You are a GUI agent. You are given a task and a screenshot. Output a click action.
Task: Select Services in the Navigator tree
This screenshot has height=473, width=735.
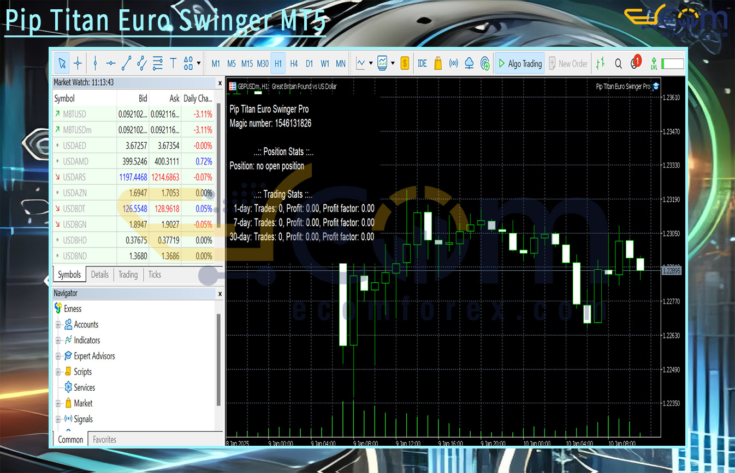(x=80, y=387)
